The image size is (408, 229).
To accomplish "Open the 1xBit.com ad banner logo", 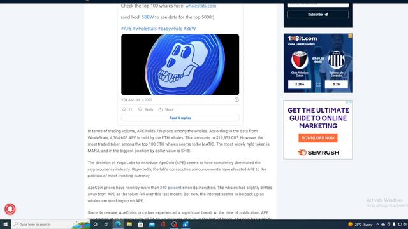I will 302,38.
